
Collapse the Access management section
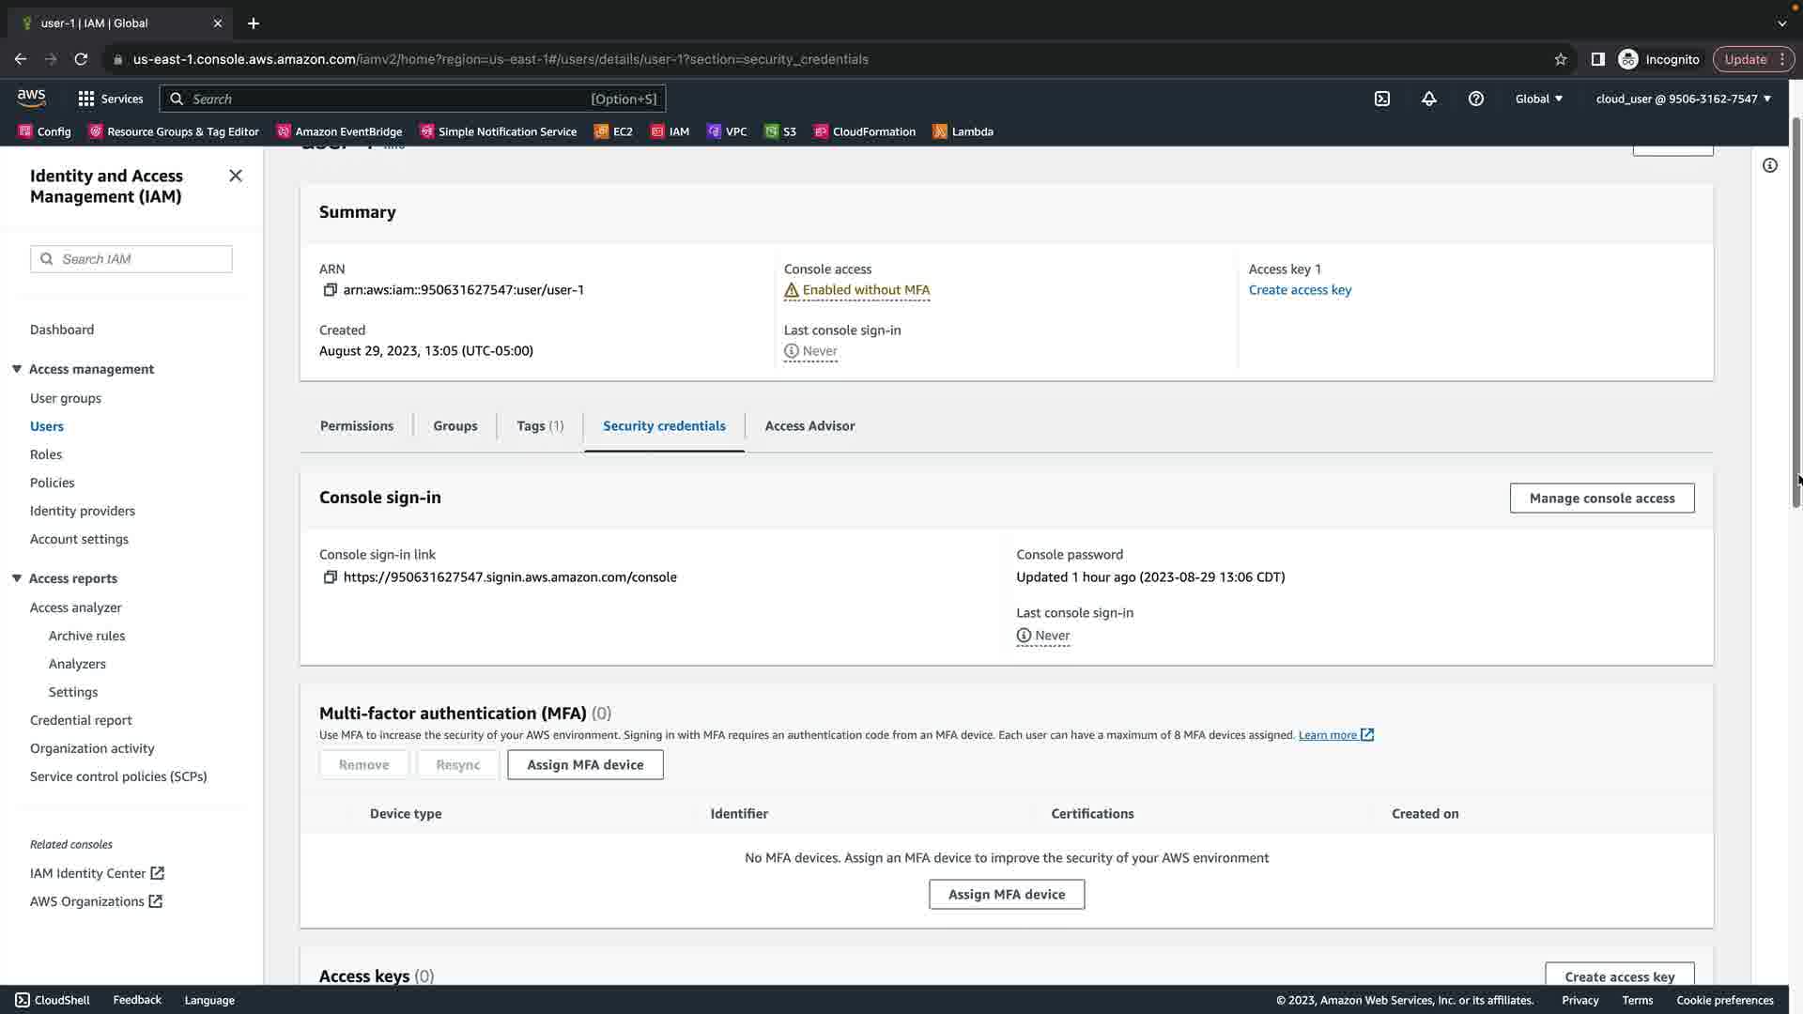17,369
